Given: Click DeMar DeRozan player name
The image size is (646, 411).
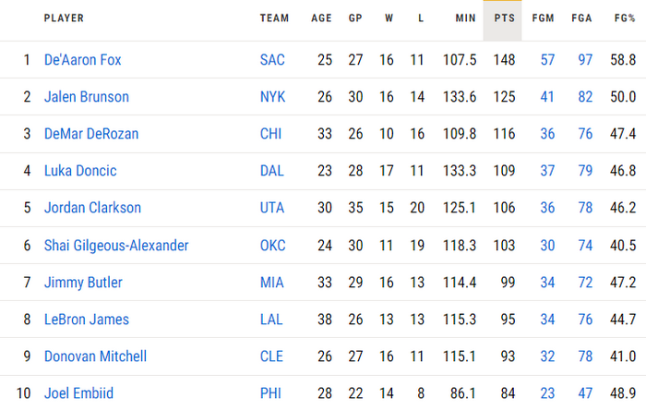Looking at the screenshot, I should pyautogui.click(x=91, y=134).
